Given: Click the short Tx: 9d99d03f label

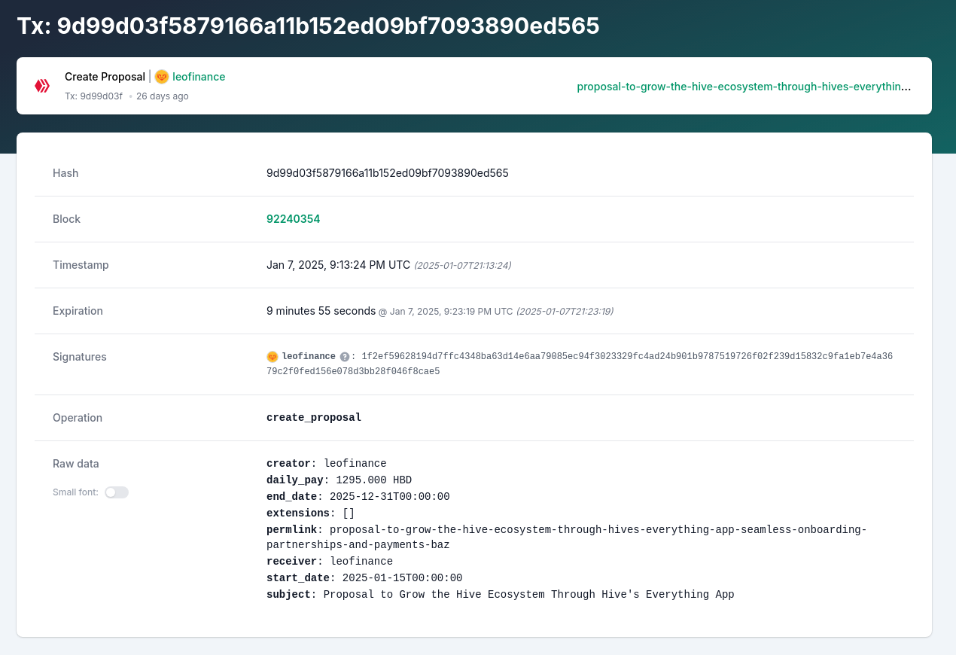Looking at the screenshot, I should click(93, 96).
